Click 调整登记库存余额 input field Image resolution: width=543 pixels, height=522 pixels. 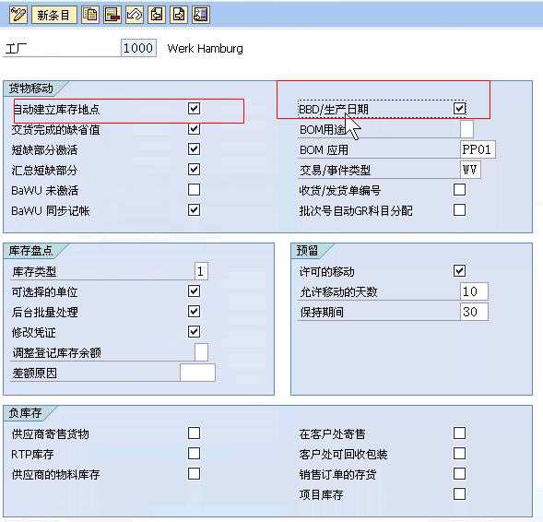(201, 352)
